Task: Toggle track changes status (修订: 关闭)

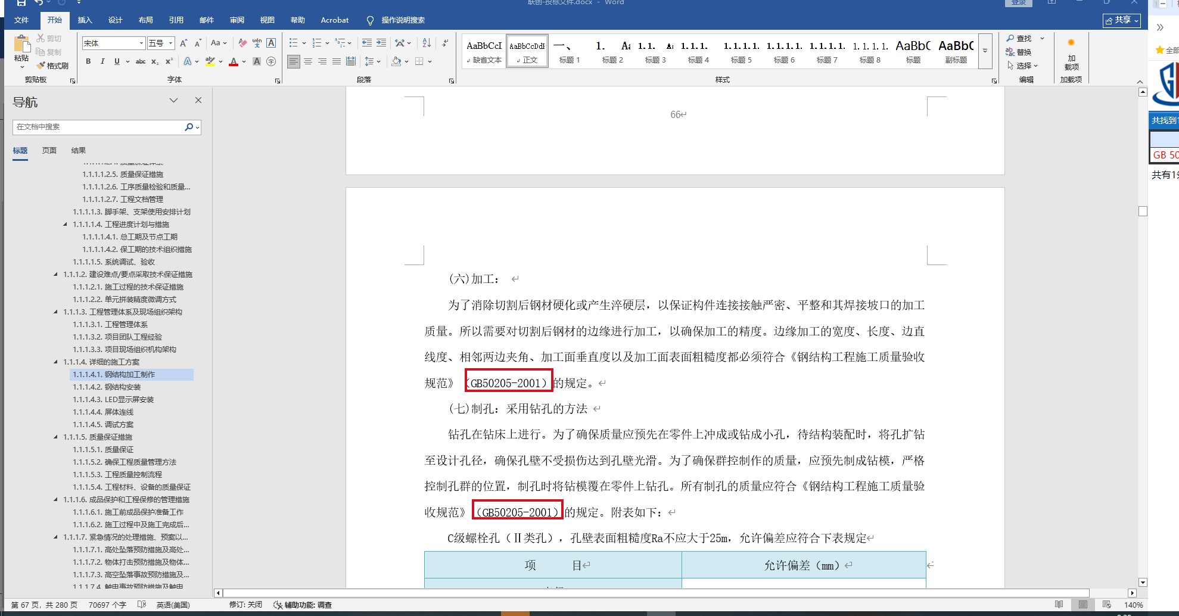Action: (x=245, y=605)
